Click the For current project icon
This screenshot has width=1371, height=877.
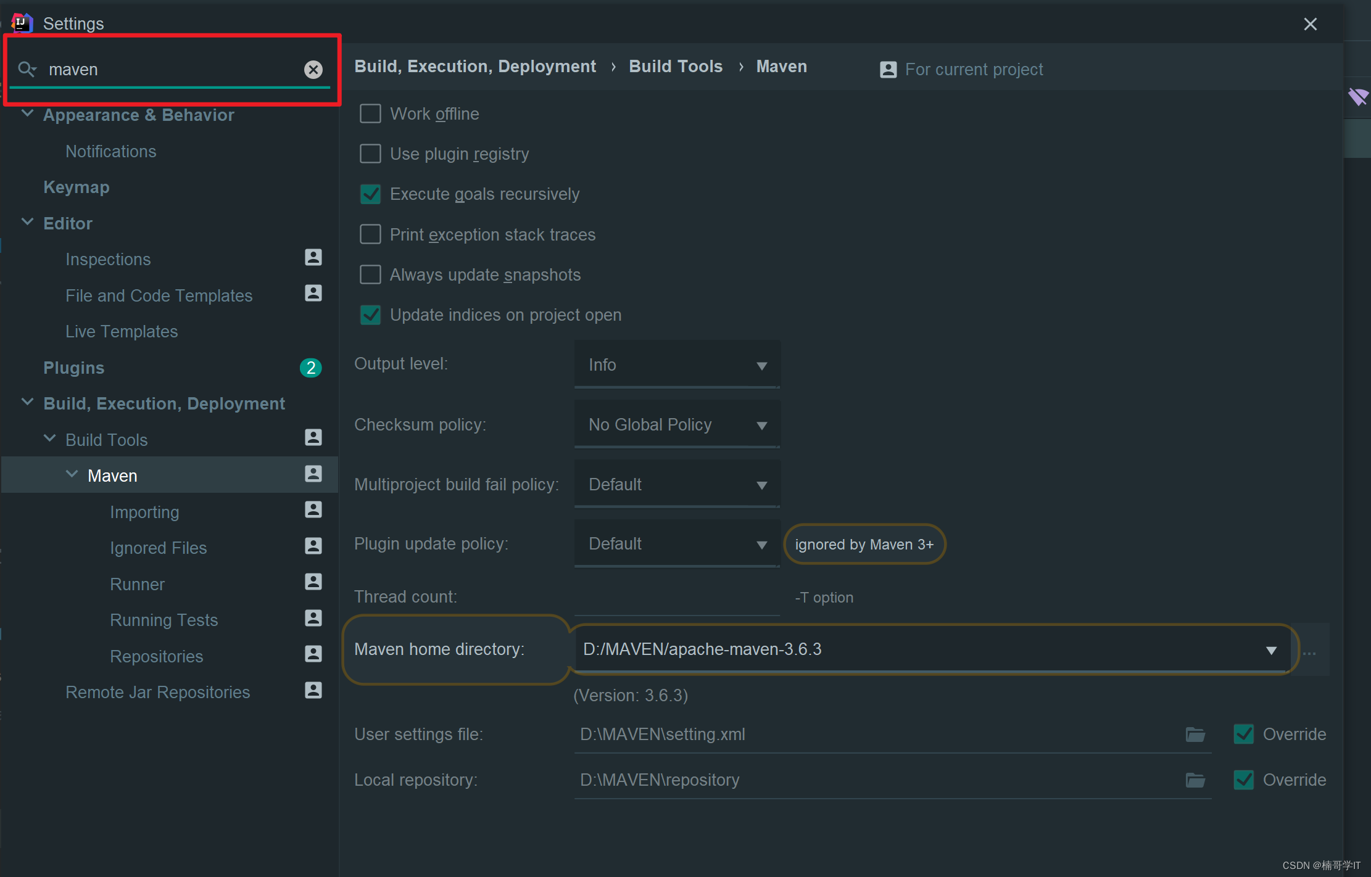coord(888,70)
